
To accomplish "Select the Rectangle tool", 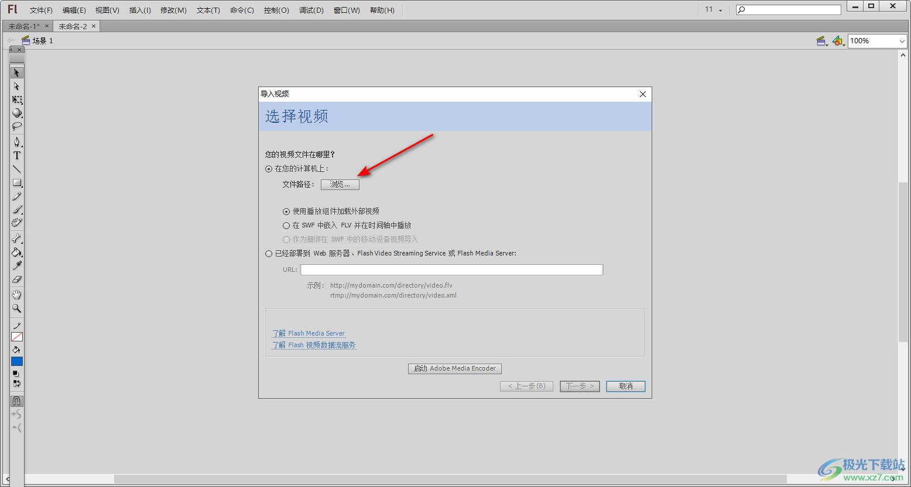I will [17, 182].
